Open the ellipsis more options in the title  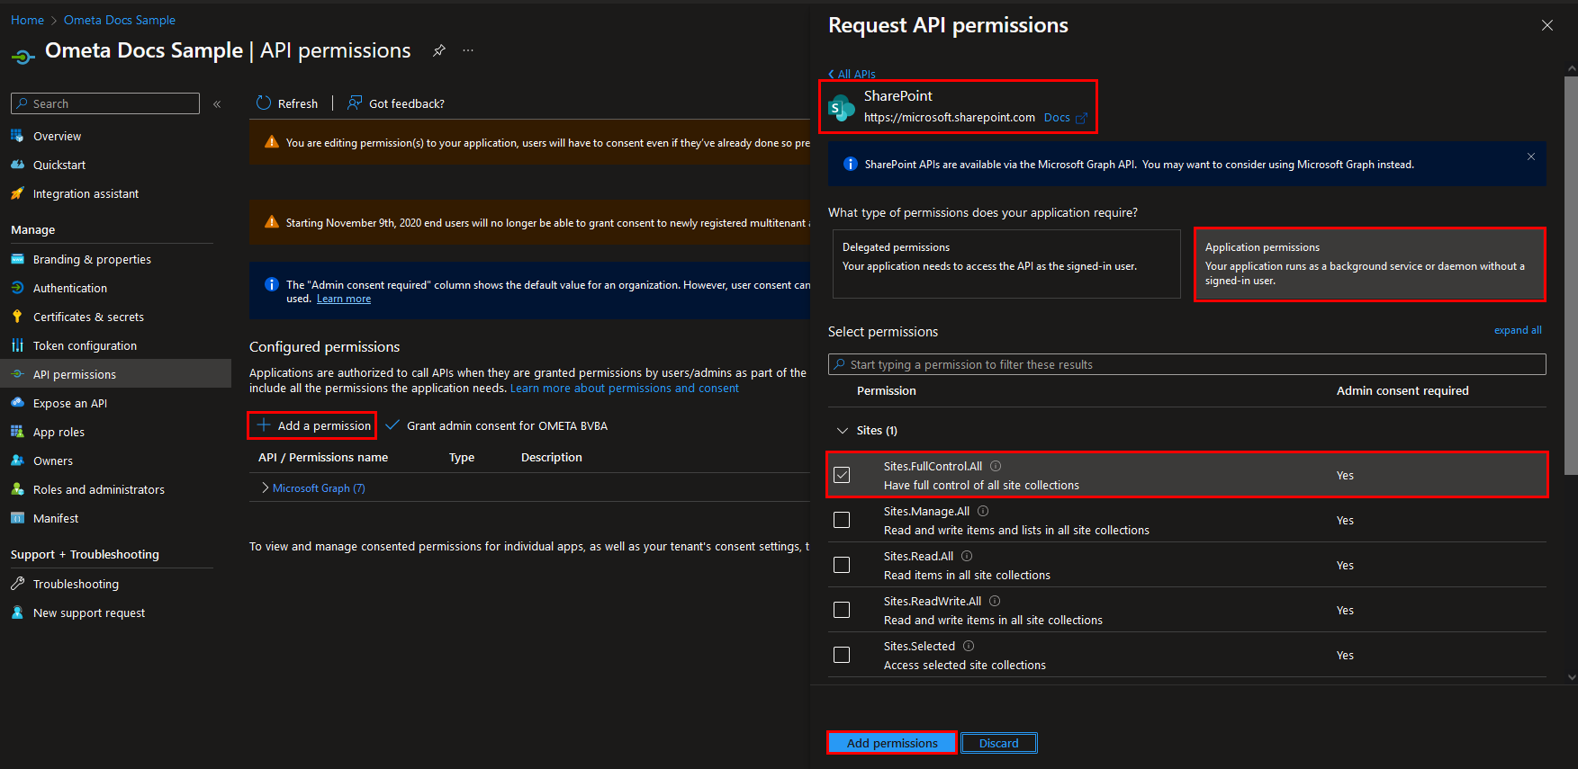(x=468, y=50)
